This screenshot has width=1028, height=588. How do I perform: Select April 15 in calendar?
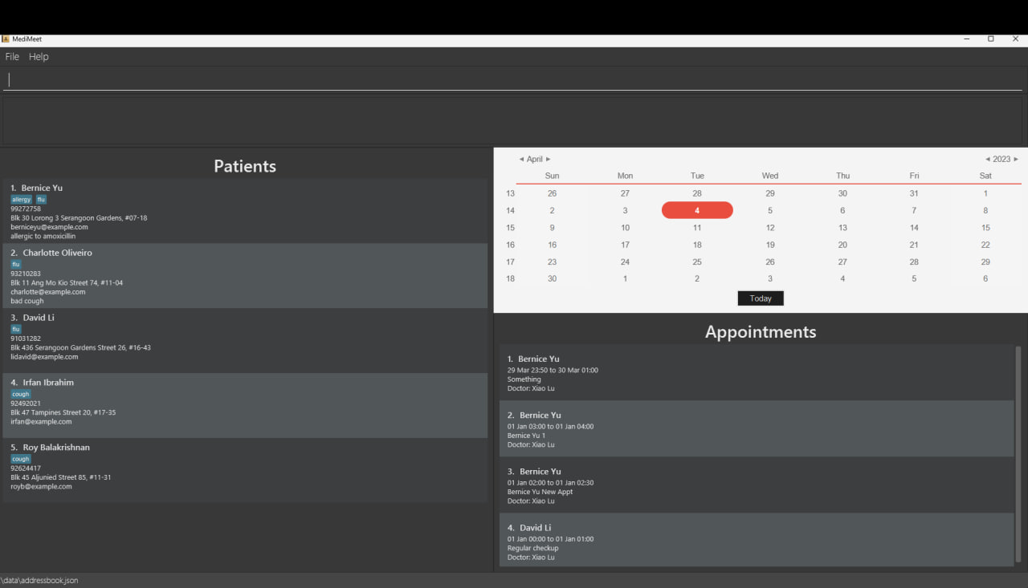point(985,228)
